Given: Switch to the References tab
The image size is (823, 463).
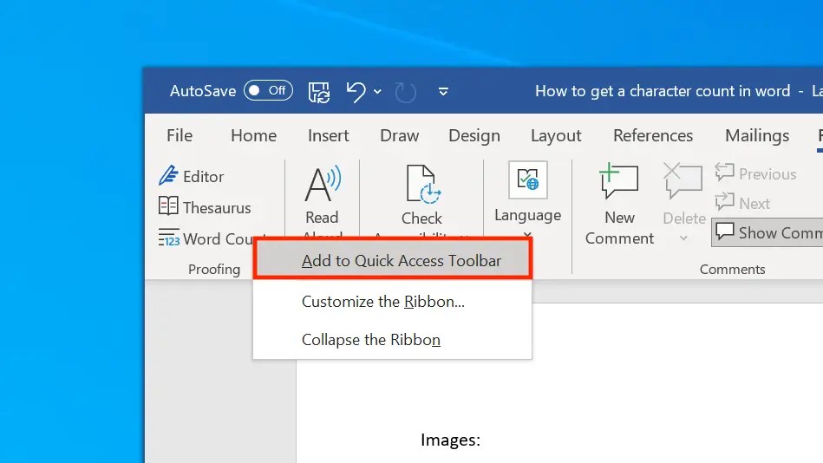Looking at the screenshot, I should 653,136.
